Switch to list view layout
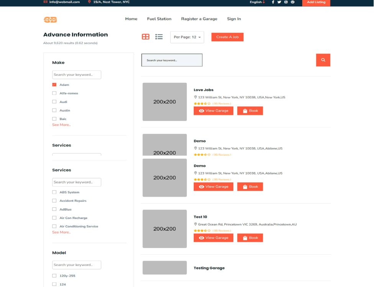 click(x=159, y=37)
